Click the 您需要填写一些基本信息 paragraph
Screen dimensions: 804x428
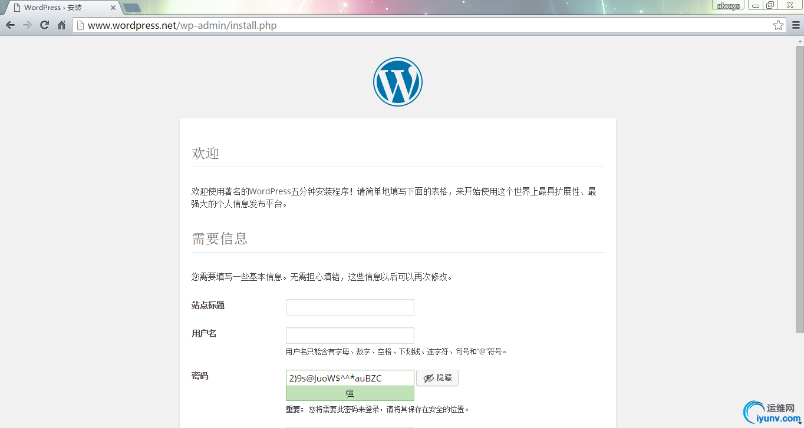[322, 277]
